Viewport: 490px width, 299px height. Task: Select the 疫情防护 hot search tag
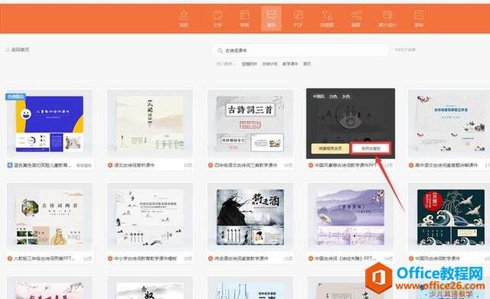pyautogui.click(x=249, y=63)
